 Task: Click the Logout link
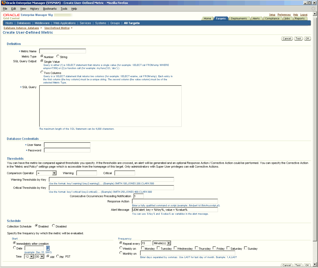click(x=304, y=15)
